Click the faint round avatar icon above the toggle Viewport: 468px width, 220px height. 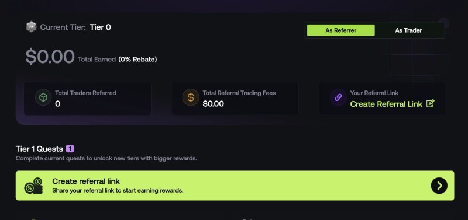click(444, 23)
